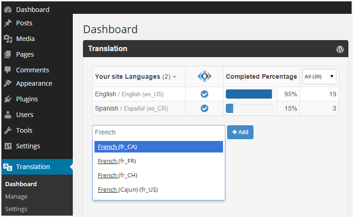
Task: Click the Pages icon in sidebar
Action: (8, 54)
